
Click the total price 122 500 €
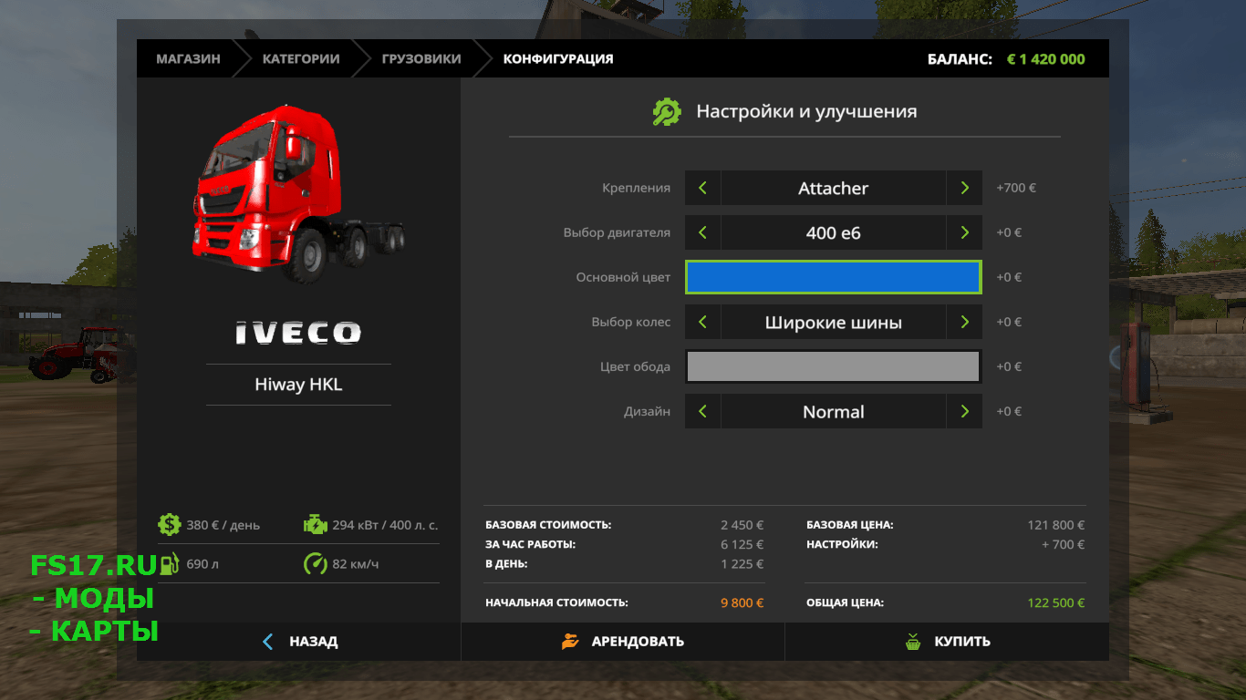pyautogui.click(x=1056, y=602)
